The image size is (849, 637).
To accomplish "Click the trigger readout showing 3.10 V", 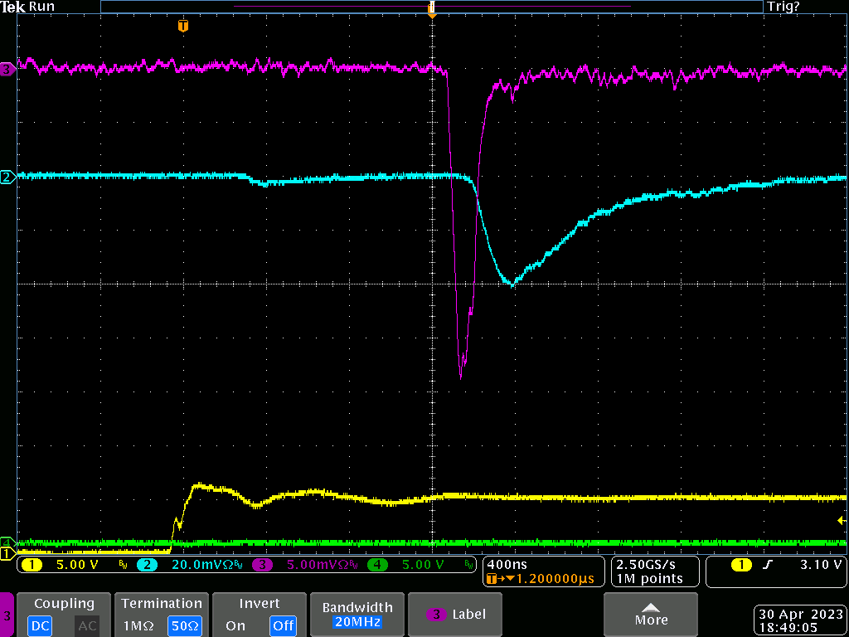I will pos(774,565).
